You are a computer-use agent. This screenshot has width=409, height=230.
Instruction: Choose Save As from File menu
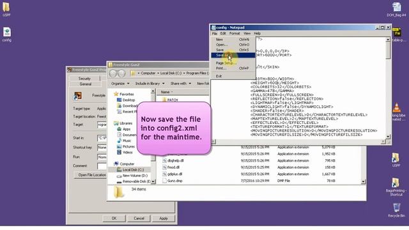coord(233,55)
